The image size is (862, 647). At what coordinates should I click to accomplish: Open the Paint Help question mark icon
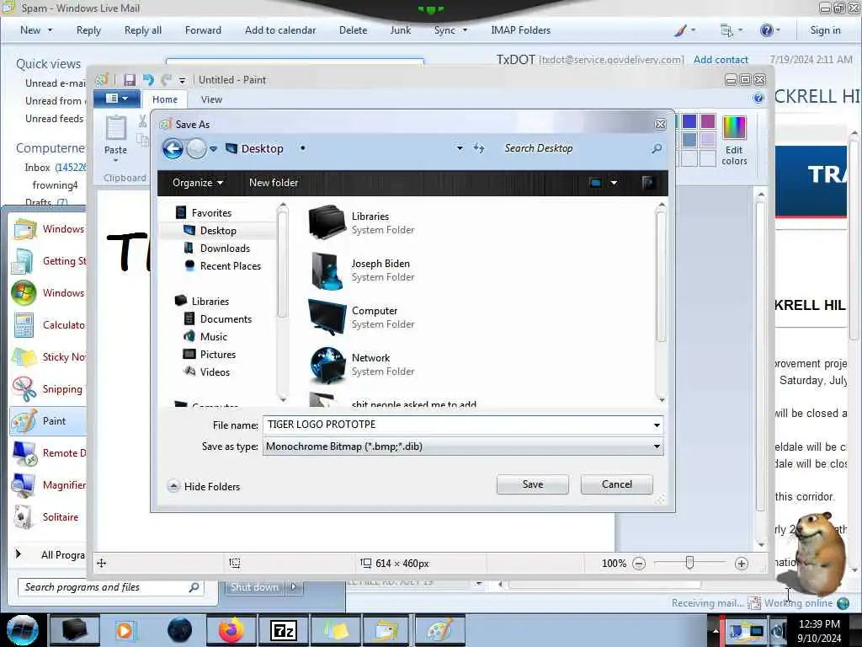[758, 99]
